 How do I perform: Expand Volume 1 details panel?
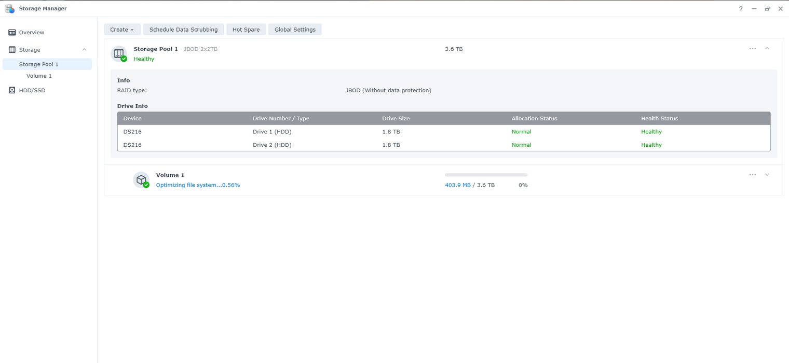[767, 175]
